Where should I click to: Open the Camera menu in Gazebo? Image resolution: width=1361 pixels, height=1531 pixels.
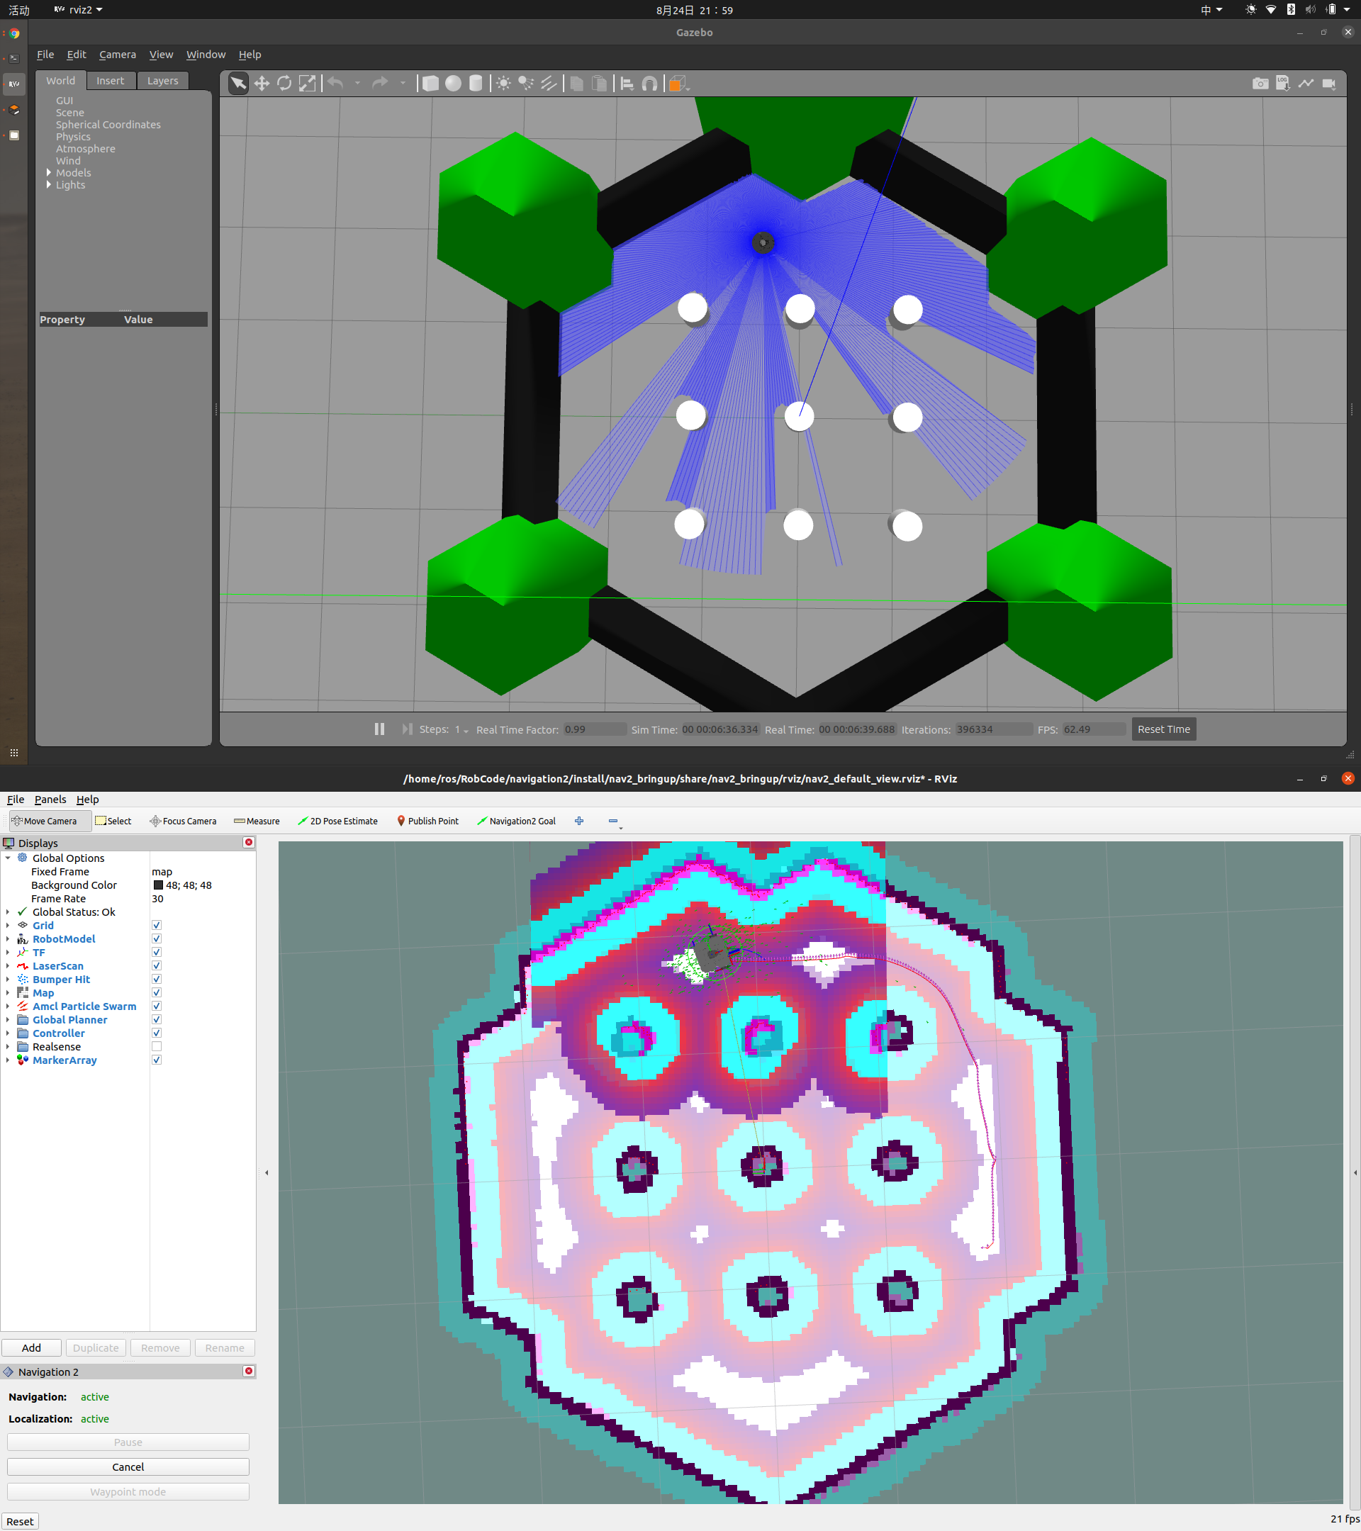tap(118, 55)
